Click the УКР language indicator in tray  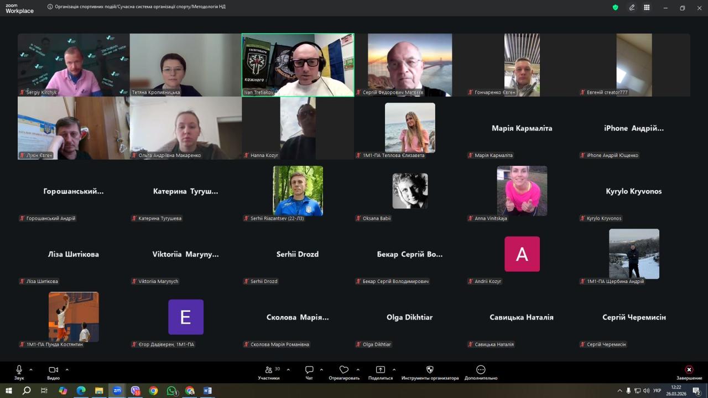point(657,391)
